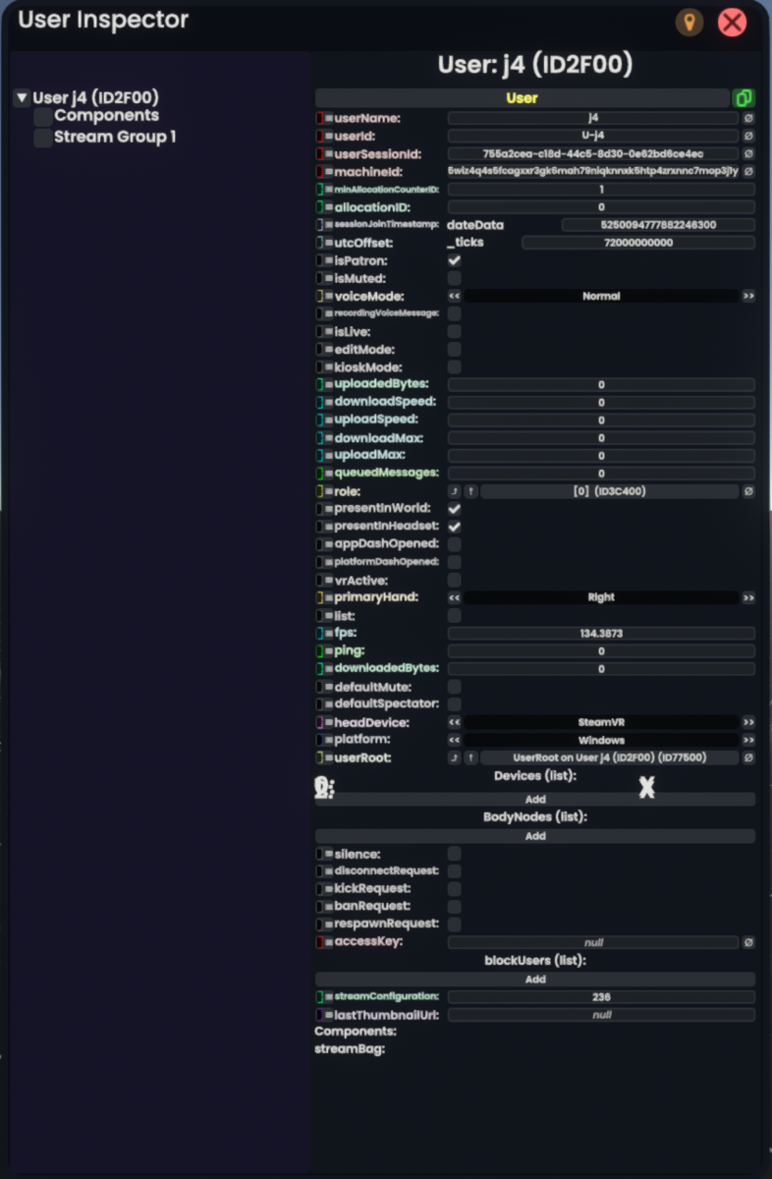Click the role reference field [0] (ID3C400)
This screenshot has height=1179, width=772.
(x=609, y=491)
